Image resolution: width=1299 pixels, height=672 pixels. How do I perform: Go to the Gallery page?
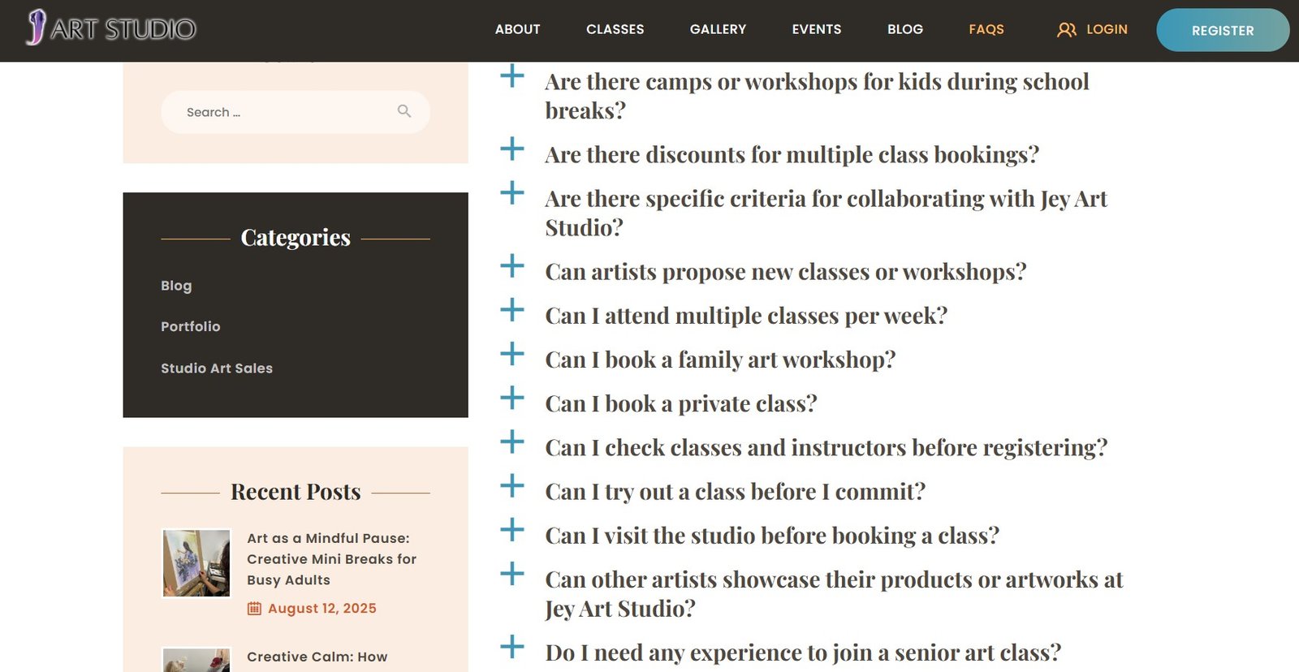click(x=718, y=29)
